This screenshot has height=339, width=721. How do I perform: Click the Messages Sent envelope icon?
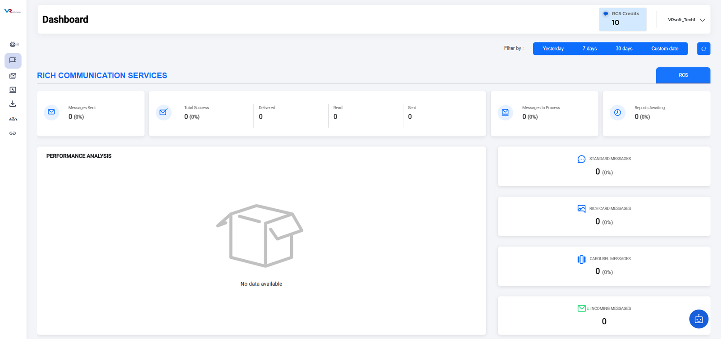click(x=51, y=112)
